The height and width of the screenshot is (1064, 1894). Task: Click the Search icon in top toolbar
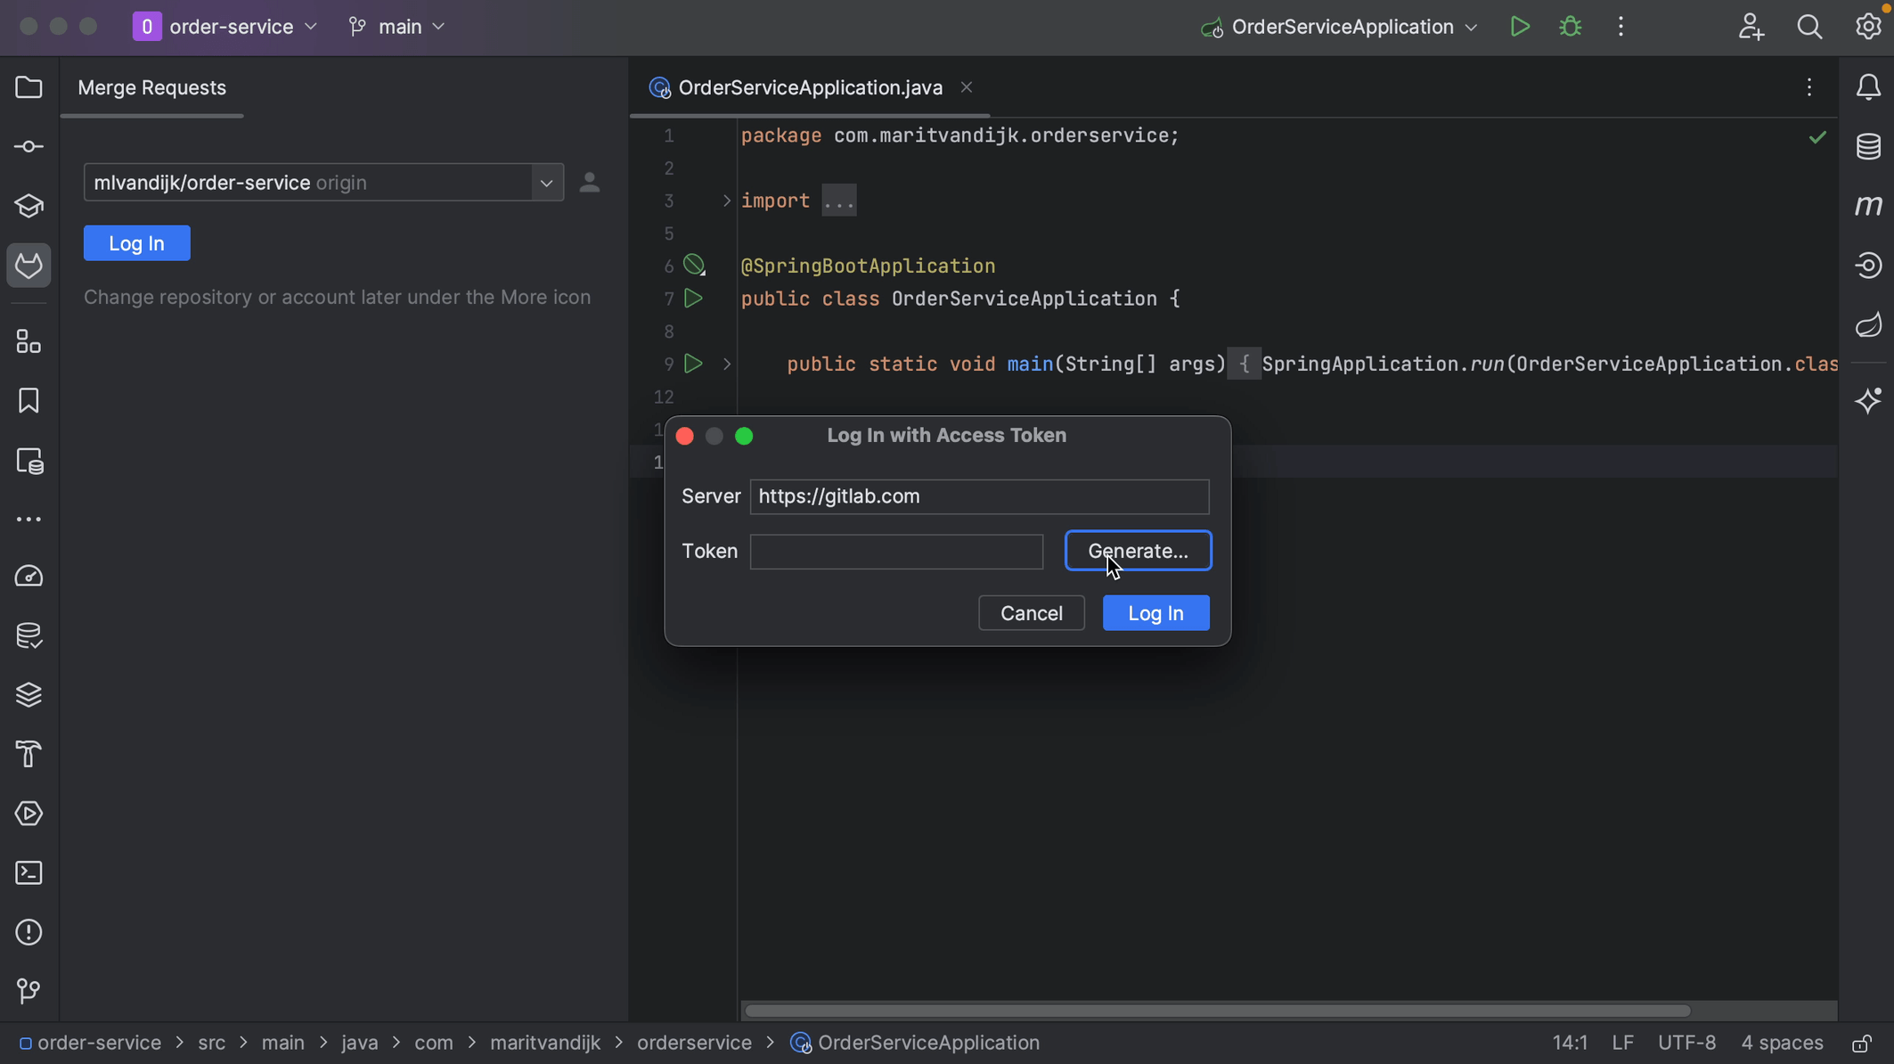pyautogui.click(x=1809, y=28)
